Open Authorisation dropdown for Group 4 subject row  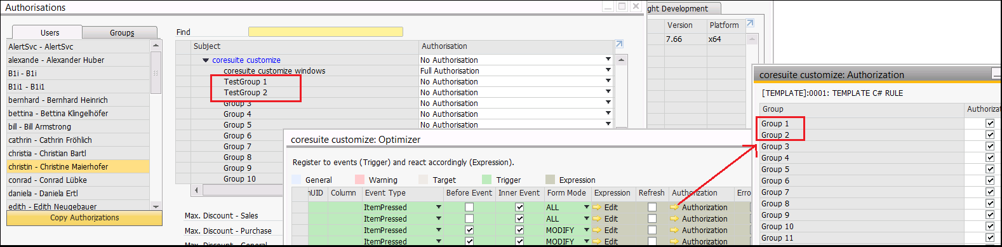tap(608, 113)
